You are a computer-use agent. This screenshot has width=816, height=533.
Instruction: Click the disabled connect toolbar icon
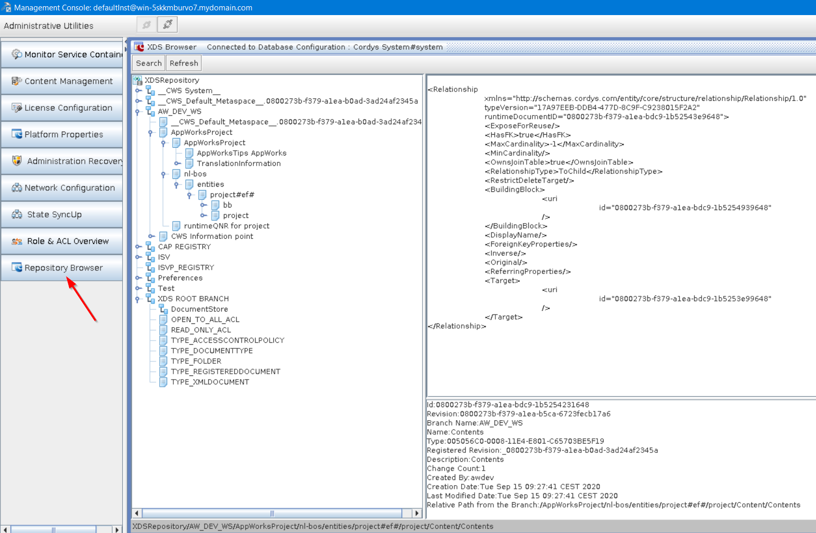[x=147, y=24]
